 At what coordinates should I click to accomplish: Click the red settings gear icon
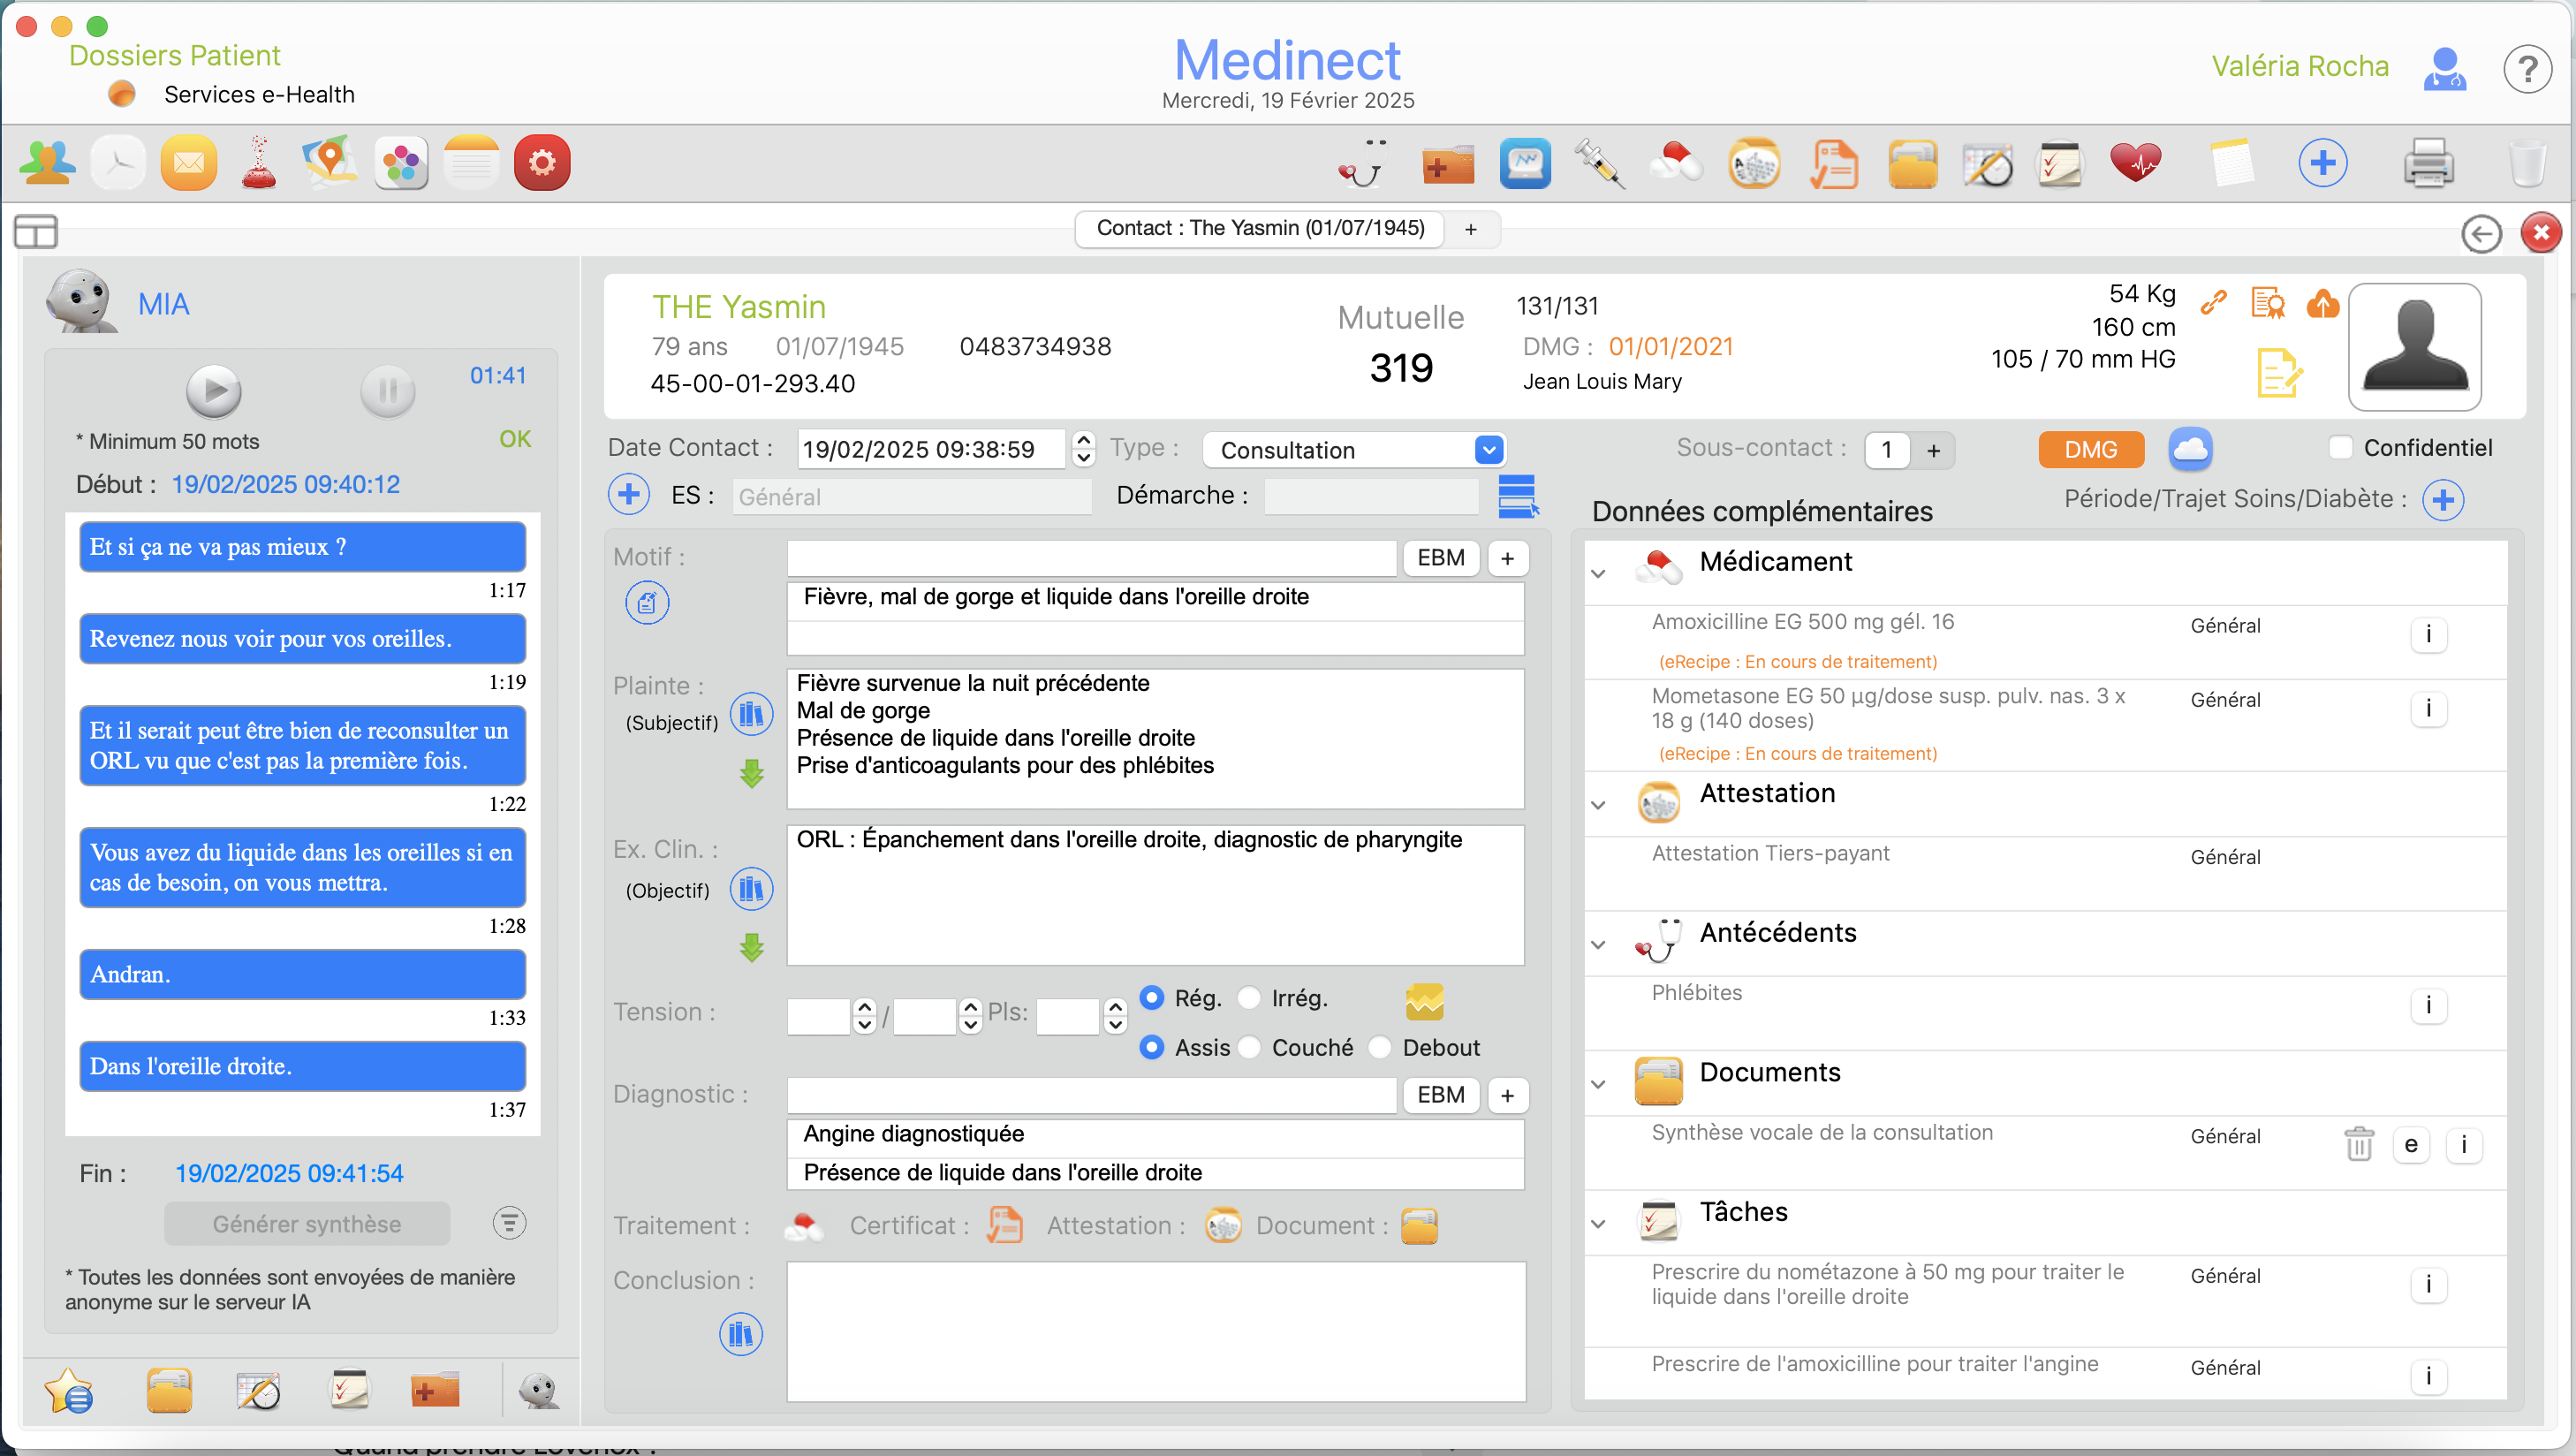click(542, 163)
